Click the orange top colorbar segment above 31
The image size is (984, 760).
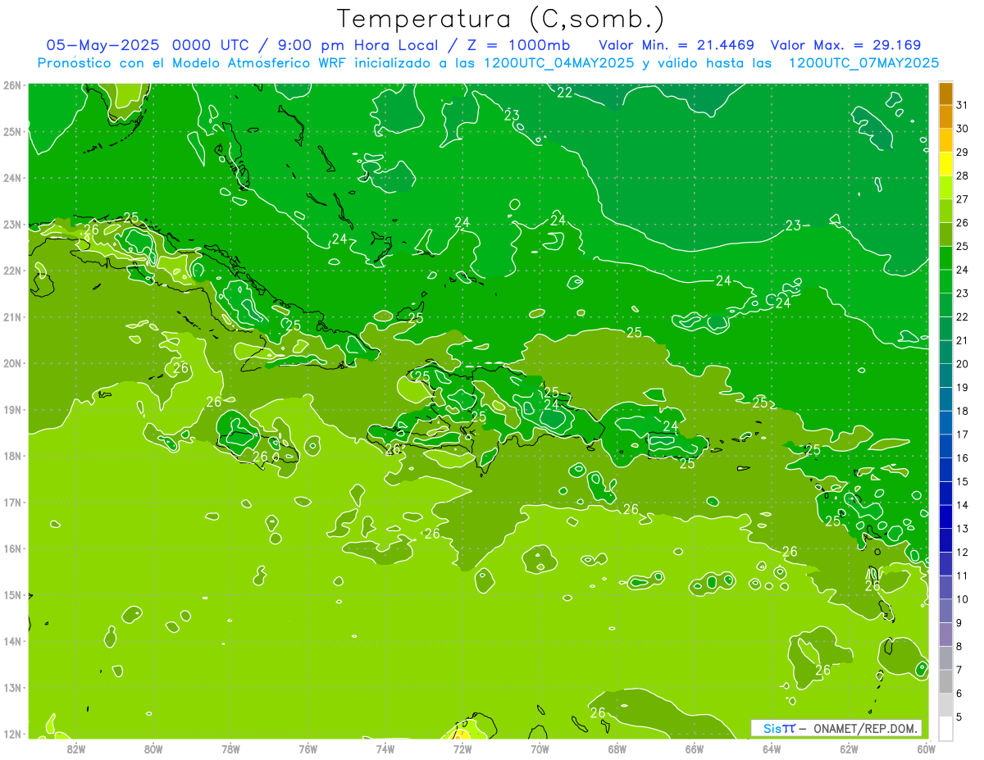(945, 93)
